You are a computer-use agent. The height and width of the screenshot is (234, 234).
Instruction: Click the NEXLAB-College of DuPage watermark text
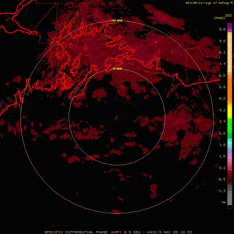[209, 3]
